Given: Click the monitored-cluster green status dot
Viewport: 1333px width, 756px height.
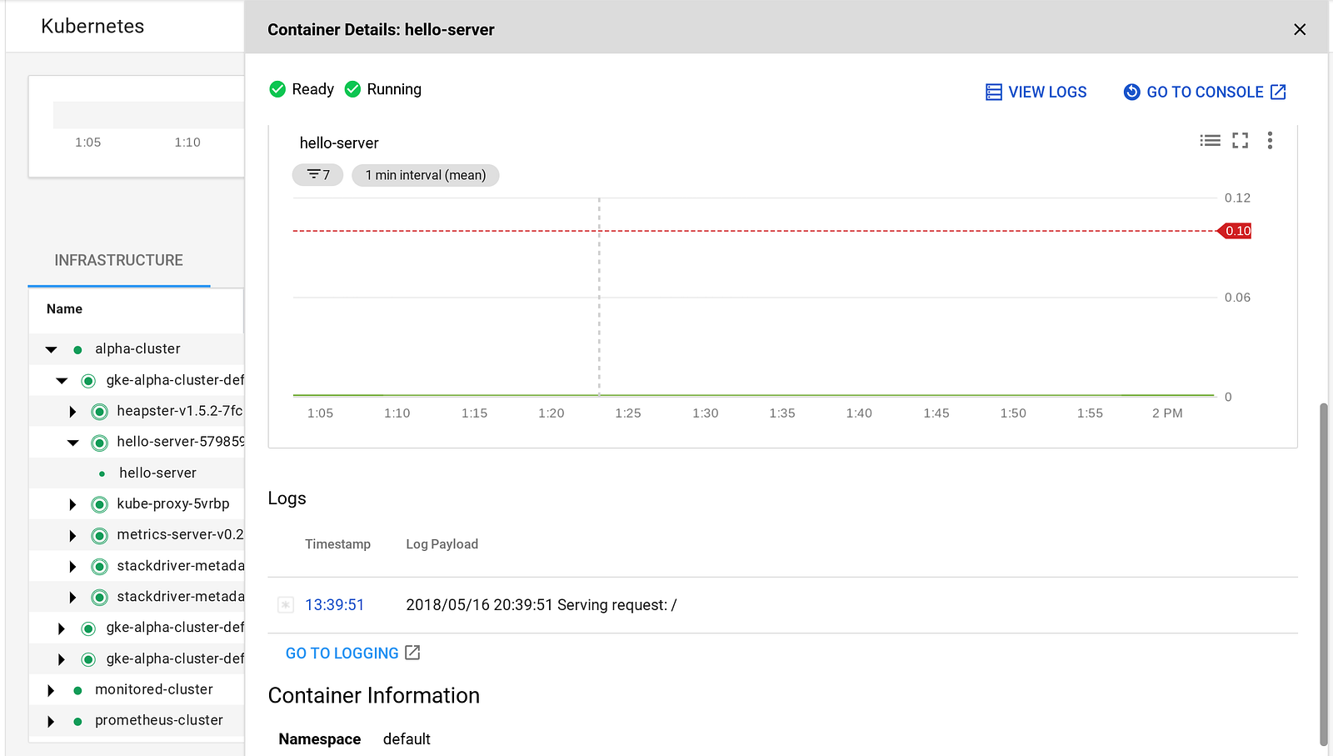Looking at the screenshot, I should click(x=77, y=691).
